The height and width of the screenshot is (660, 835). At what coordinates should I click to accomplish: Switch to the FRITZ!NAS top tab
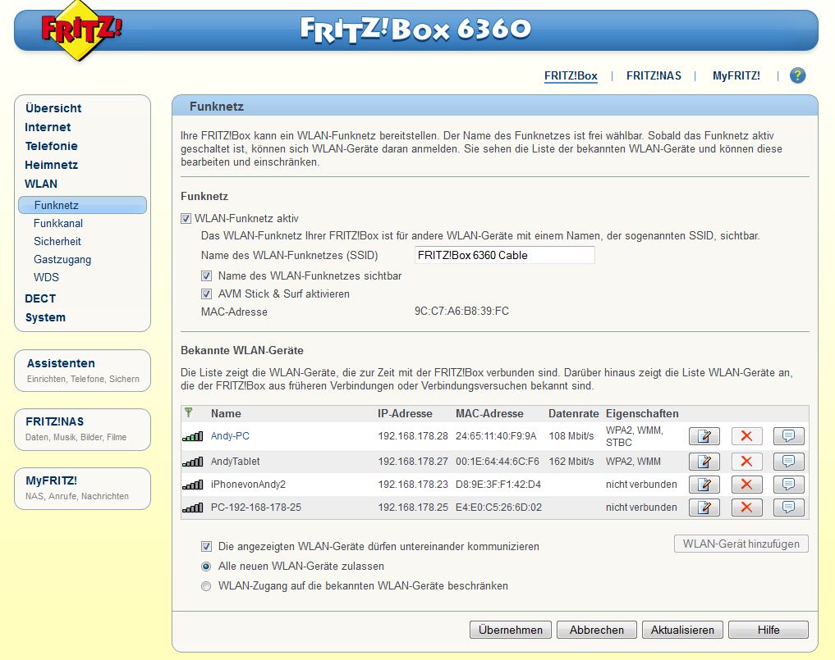[654, 76]
